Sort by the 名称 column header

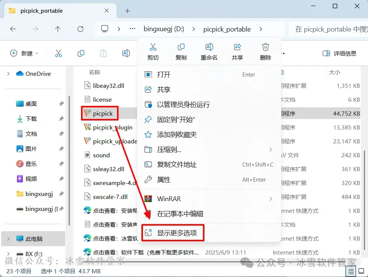coord(95,72)
